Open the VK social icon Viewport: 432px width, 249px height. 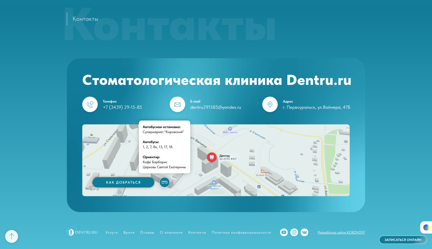click(x=304, y=232)
